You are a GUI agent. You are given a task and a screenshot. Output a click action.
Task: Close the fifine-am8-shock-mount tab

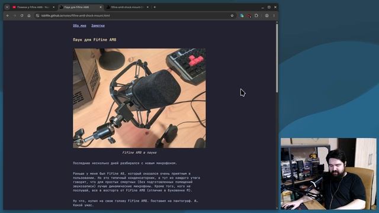tap(147, 7)
